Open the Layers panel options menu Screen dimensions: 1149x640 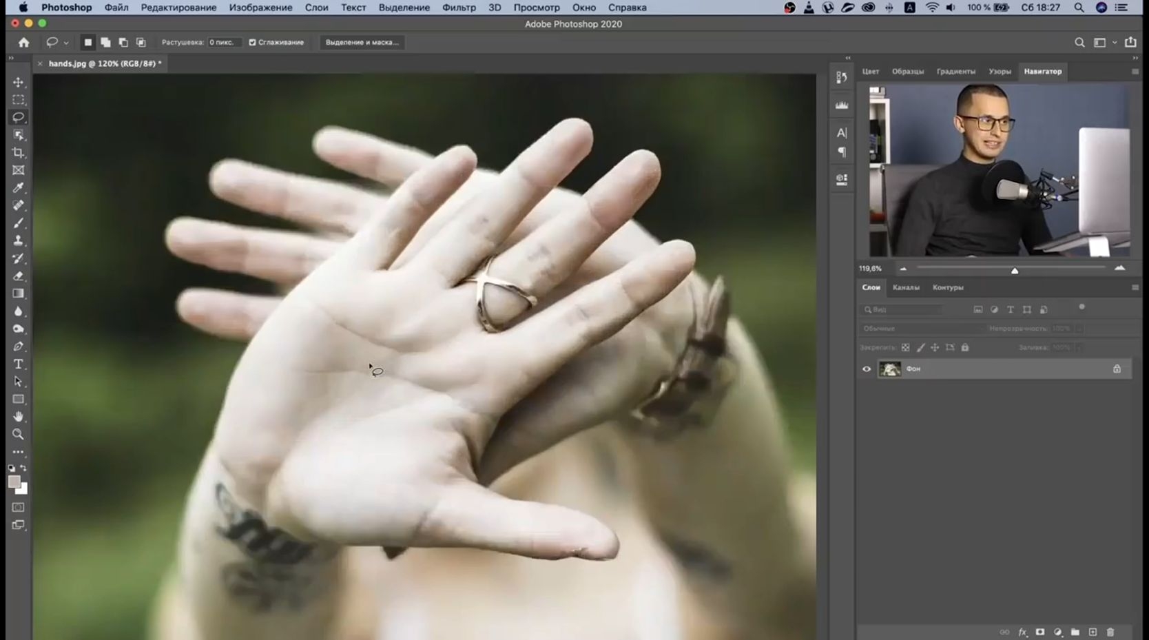(x=1135, y=288)
